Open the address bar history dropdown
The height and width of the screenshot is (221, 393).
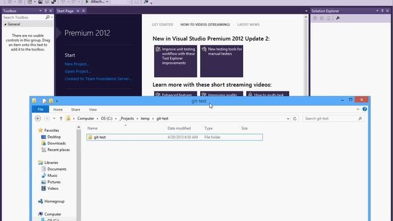288,118
